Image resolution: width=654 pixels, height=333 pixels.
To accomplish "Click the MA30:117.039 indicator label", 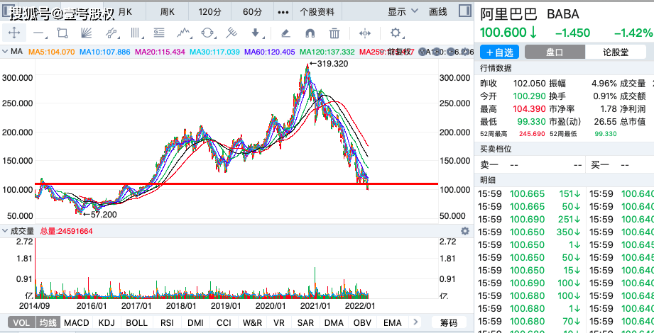I will click(x=214, y=52).
